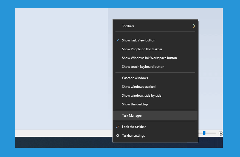
Task: Click the zoom slider track right of handle
Action: (x=211, y=133)
